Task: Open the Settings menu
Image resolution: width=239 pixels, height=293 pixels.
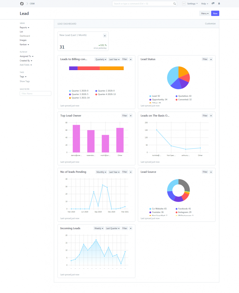Action: 192,4
